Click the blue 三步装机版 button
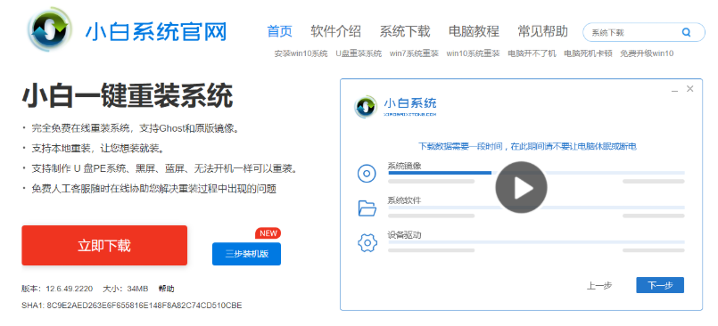The image size is (718, 326). [246, 254]
